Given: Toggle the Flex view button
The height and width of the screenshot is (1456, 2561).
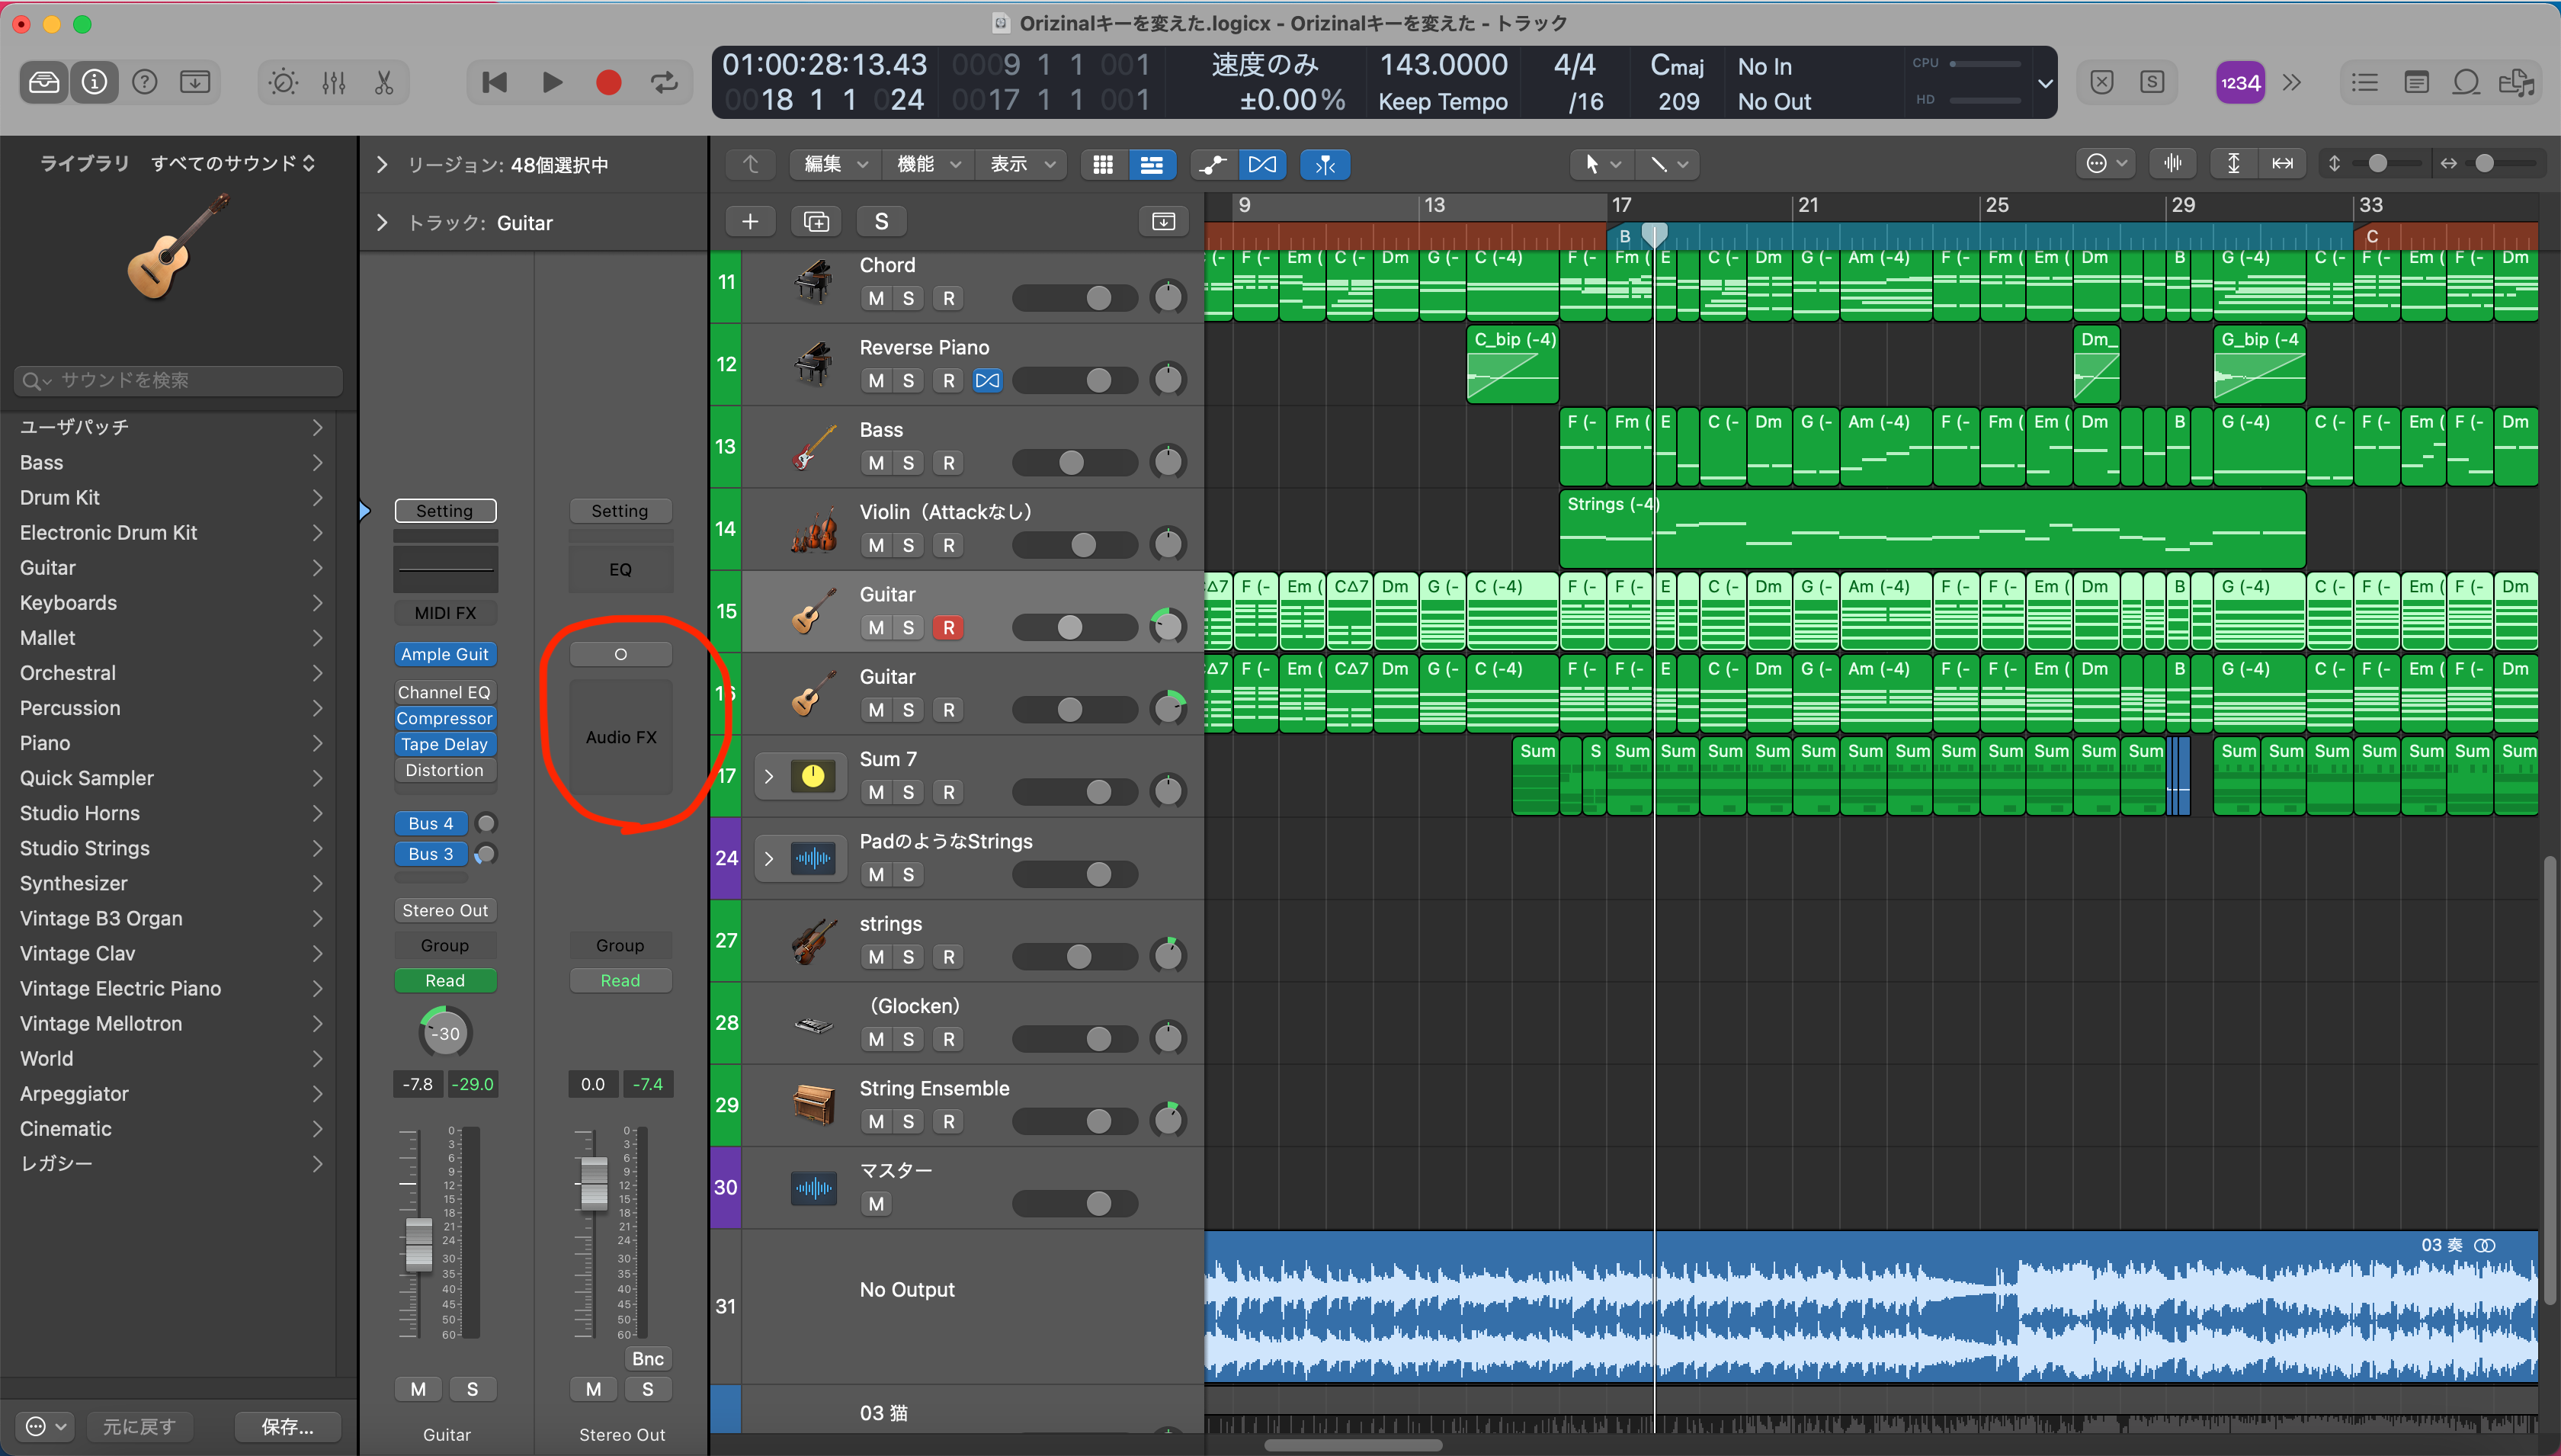Looking at the screenshot, I should [x=1262, y=165].
